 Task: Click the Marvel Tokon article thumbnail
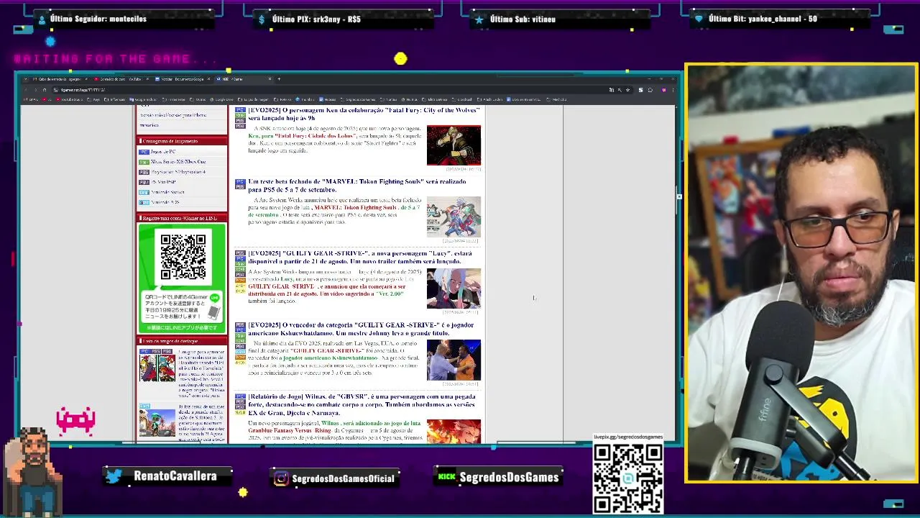point(454,217)
